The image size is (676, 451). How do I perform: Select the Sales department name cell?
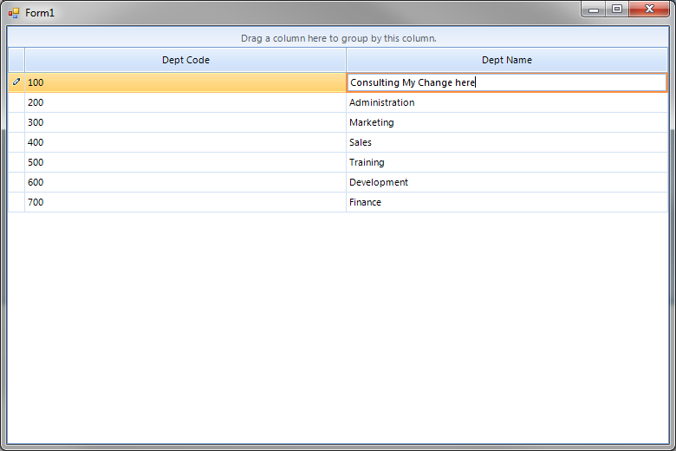coord(507,142)
